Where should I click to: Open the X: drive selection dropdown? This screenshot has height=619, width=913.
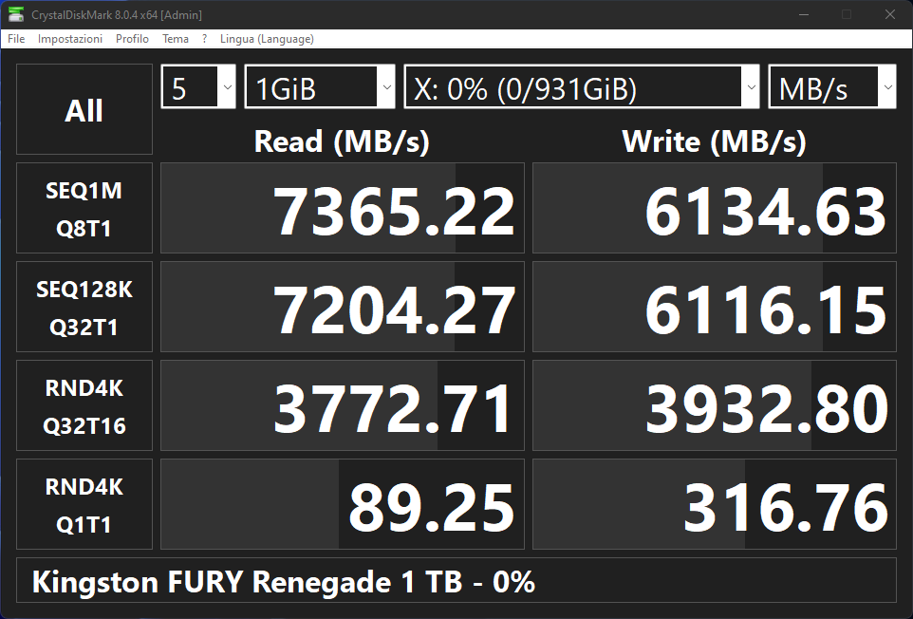pyautogui.click(x=582, y=86)
